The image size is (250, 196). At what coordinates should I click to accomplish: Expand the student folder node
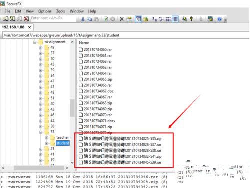click(47, 143)
